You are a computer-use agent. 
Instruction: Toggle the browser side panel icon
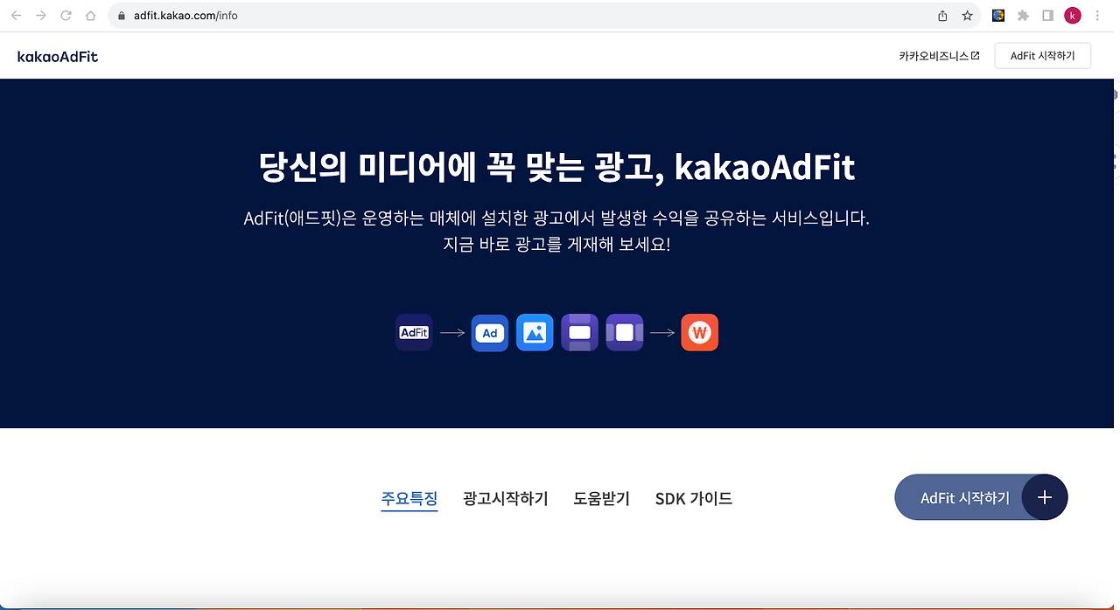(1047, 16)
